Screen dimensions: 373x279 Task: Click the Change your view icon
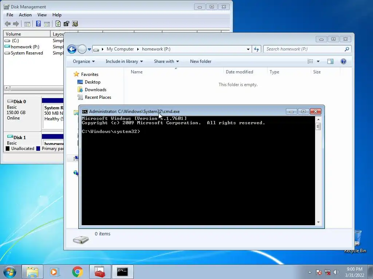(310, 61)
